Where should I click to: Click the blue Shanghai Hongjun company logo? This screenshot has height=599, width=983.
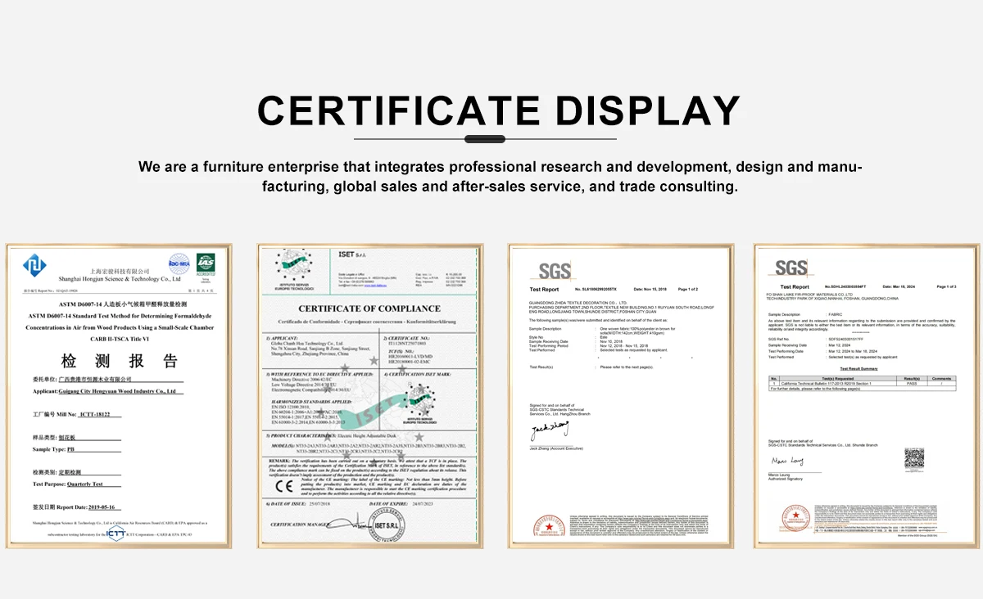(35, 266)
